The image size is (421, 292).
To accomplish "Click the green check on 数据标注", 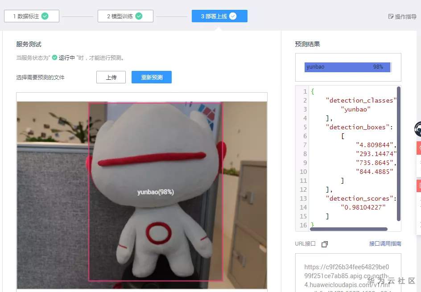I will (x=45, y=16).
